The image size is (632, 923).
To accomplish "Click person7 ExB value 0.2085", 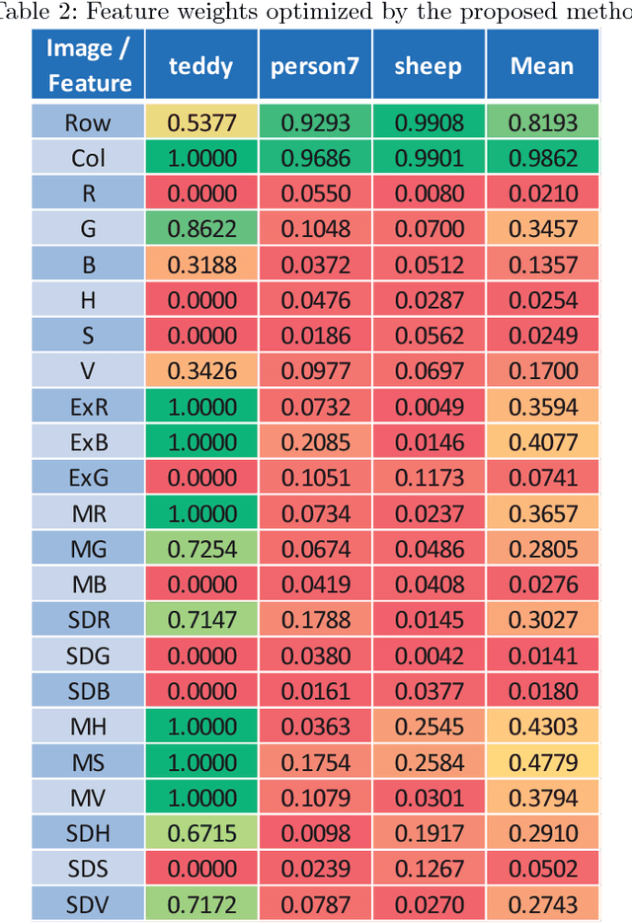I will tap(315, 442).
